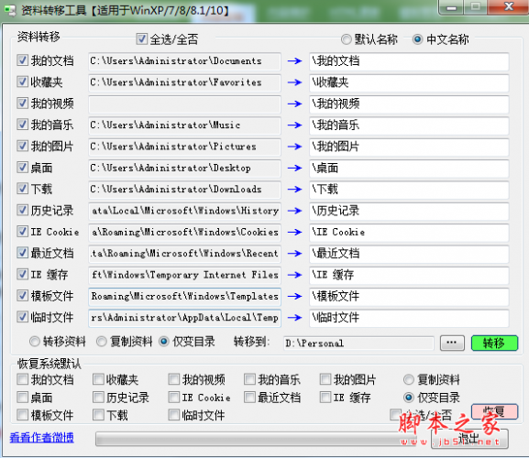
Task: Check IE 缓存 under 恢复系统默认
Action: 325,398
